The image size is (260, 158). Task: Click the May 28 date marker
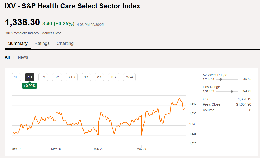(56, 149)
